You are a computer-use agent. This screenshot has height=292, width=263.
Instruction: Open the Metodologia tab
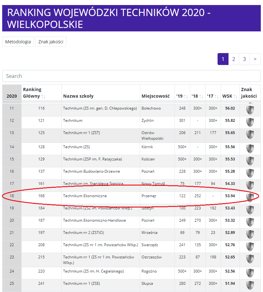point(18,42)
